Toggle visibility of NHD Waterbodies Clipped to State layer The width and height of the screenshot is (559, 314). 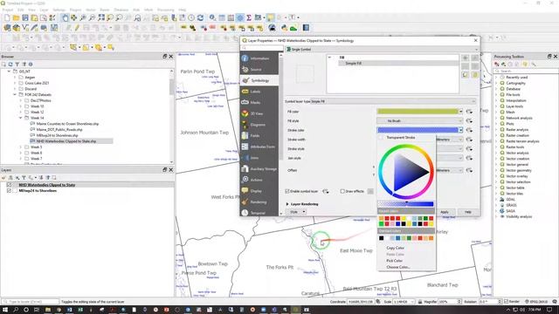point(9,185)
